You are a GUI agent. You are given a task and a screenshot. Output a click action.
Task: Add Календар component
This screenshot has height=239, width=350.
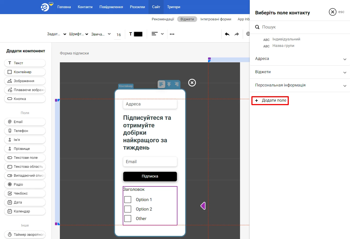coord(25,211)
